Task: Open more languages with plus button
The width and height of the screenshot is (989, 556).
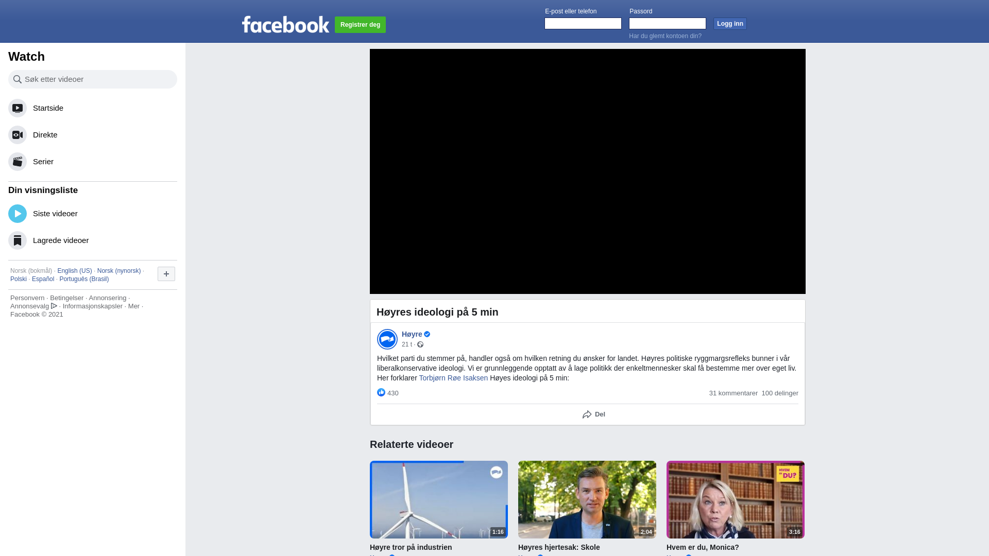Action: 166,274
